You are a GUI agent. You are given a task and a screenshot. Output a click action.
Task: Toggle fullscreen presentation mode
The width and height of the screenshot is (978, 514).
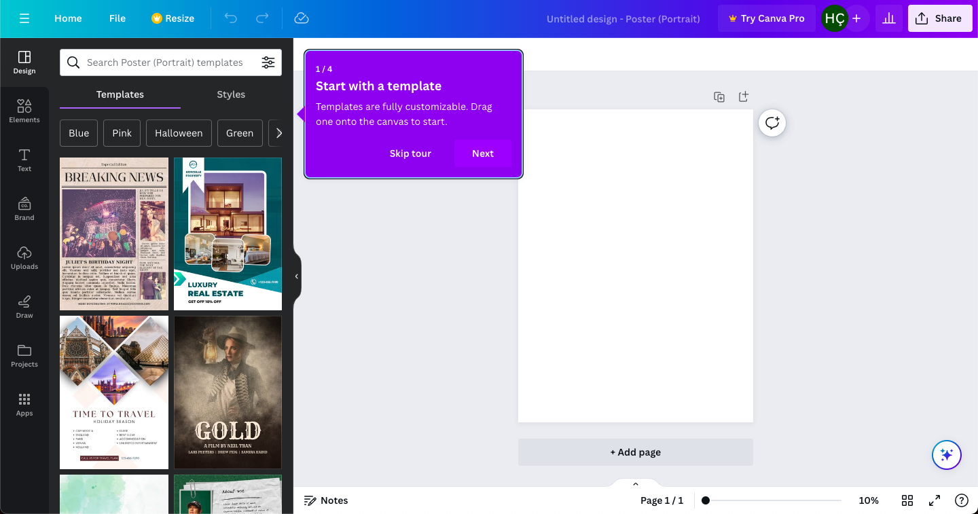[x=935, y=500]
